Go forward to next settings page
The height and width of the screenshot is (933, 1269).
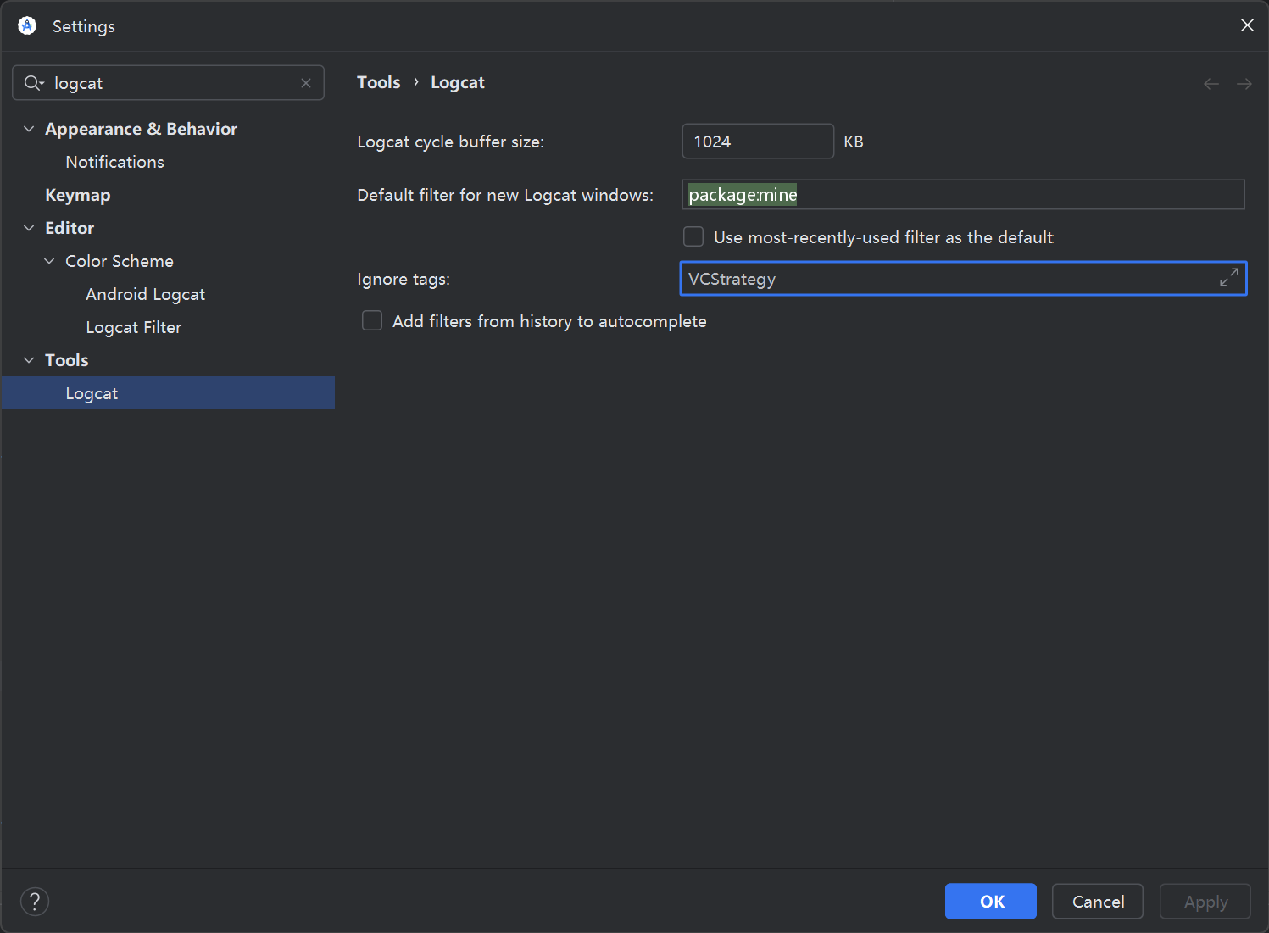click(1244, 83)
